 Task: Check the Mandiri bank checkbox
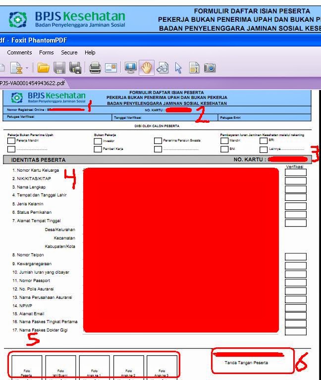click(224, 141)
